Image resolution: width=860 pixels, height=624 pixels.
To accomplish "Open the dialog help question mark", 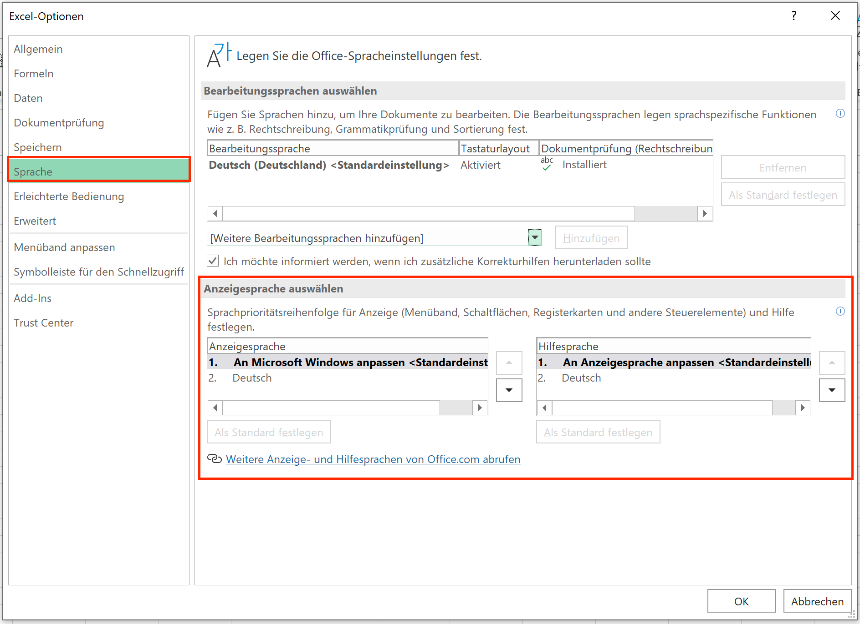I will (794, 15).
